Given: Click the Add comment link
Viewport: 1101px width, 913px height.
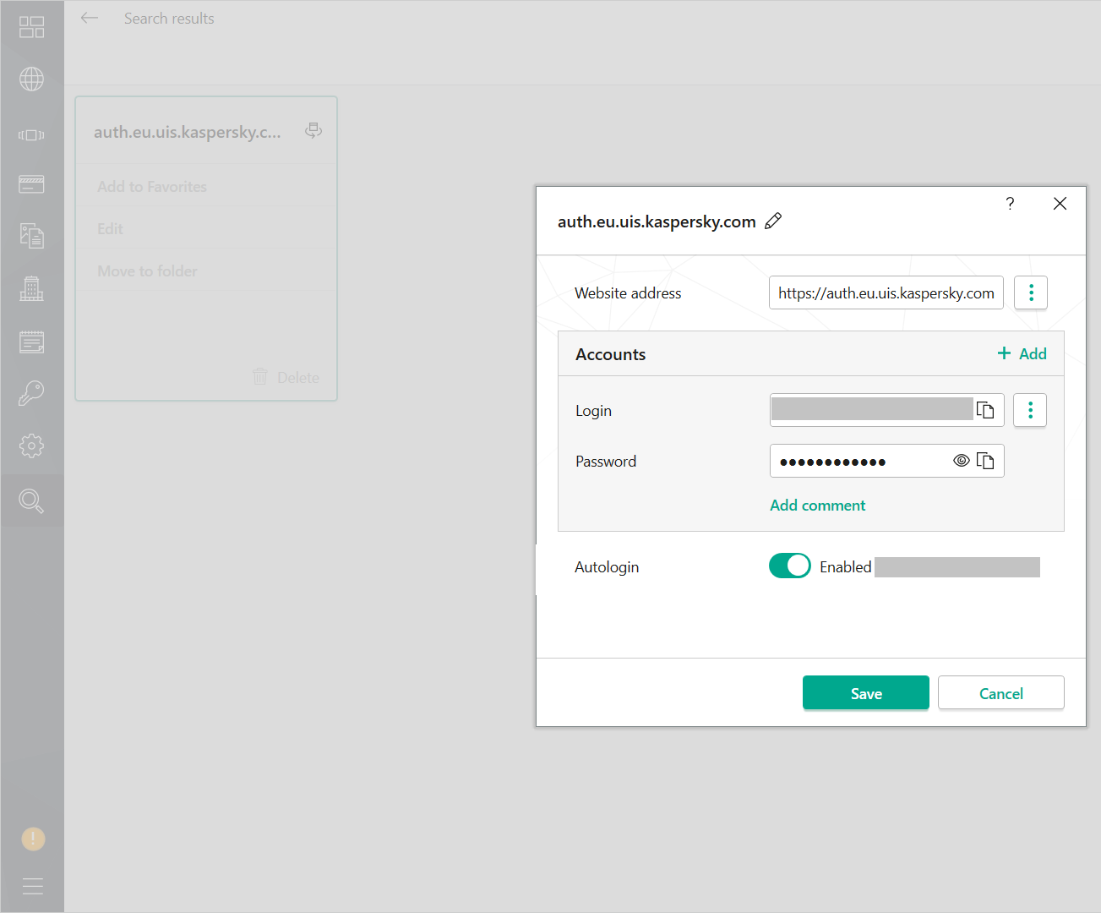Looking at the screenshot, I should click(817, 505).
